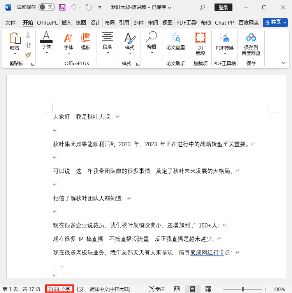Viewport: 292px width, 293px height.
Task: Click the copy icon
Action: [28, 45]
